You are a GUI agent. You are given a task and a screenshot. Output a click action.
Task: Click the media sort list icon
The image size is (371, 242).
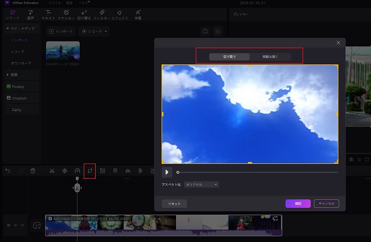pyautogui.click(x=218, y=31)
